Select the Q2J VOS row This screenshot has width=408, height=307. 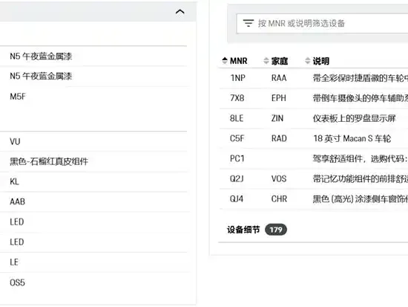(314, 179)
